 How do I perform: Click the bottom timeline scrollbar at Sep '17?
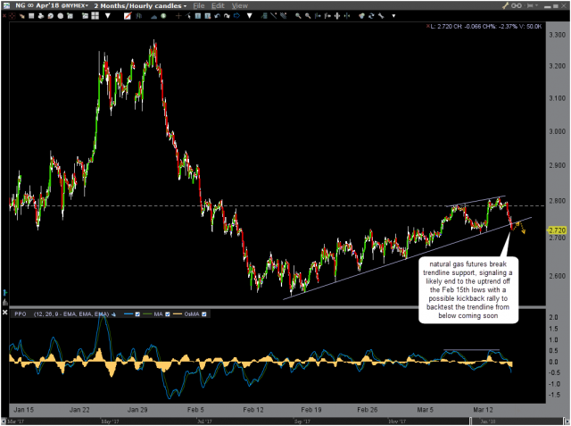(x=302, y=422)
